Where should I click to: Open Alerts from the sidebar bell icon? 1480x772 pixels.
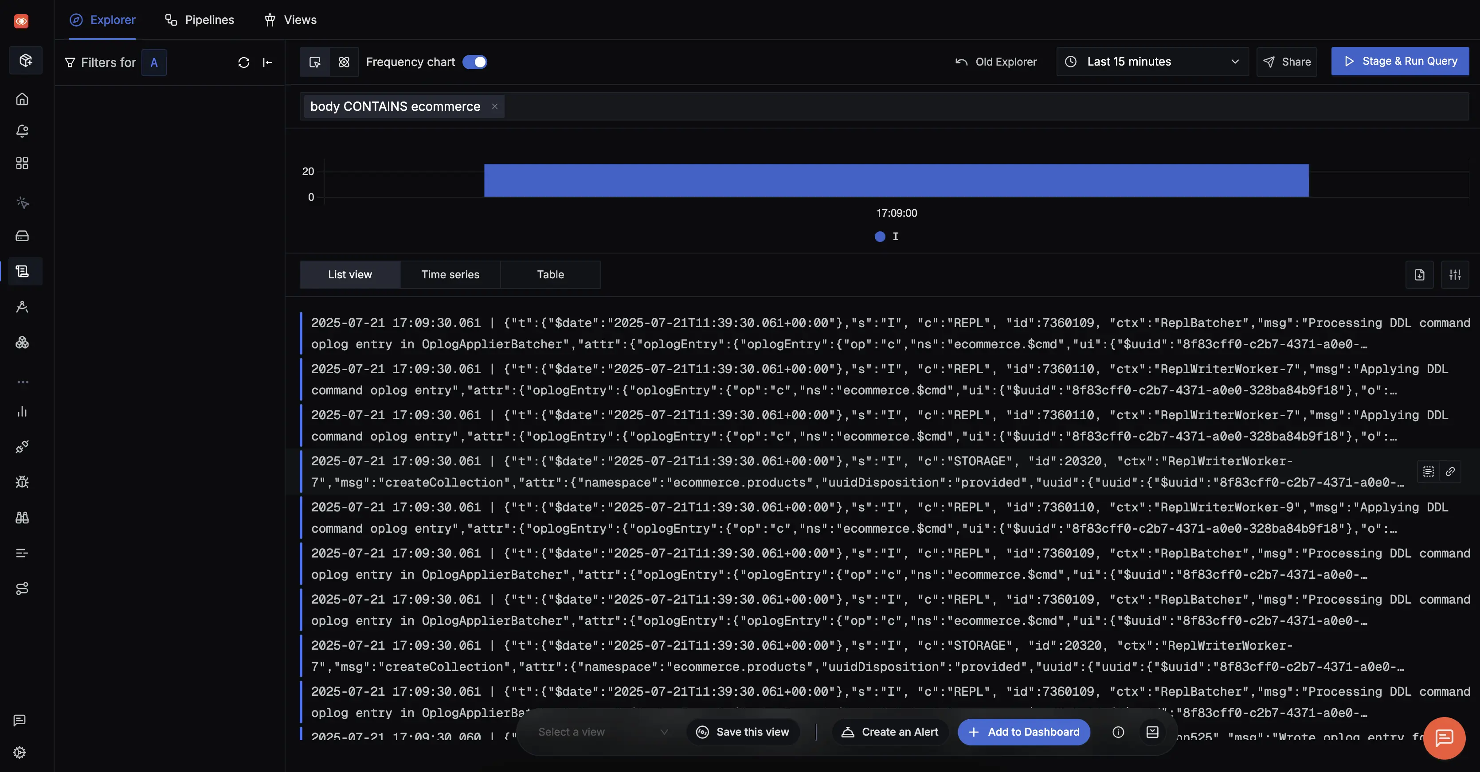(22, 131)
